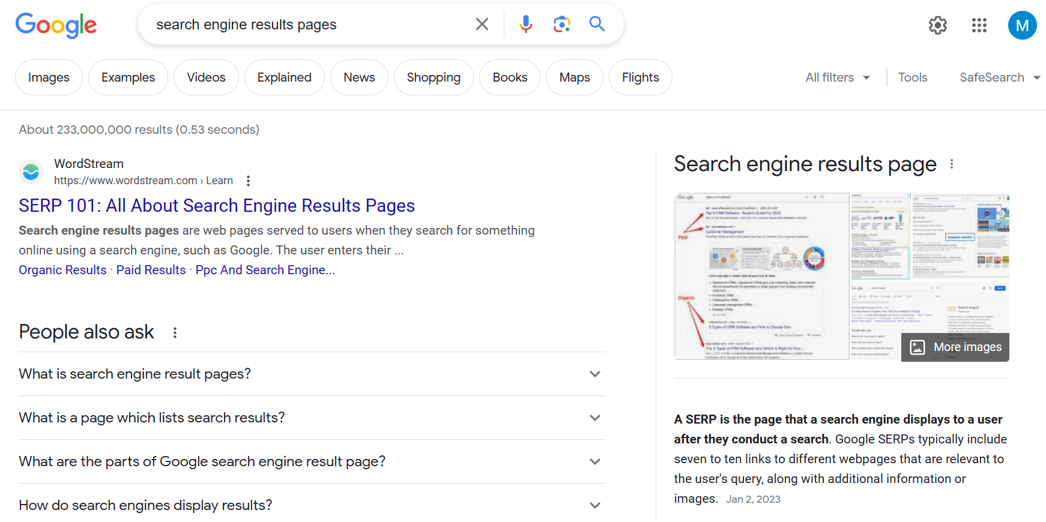Open WordStream result options menu
The image size is (1046, 522).
(x=248, y=181)
